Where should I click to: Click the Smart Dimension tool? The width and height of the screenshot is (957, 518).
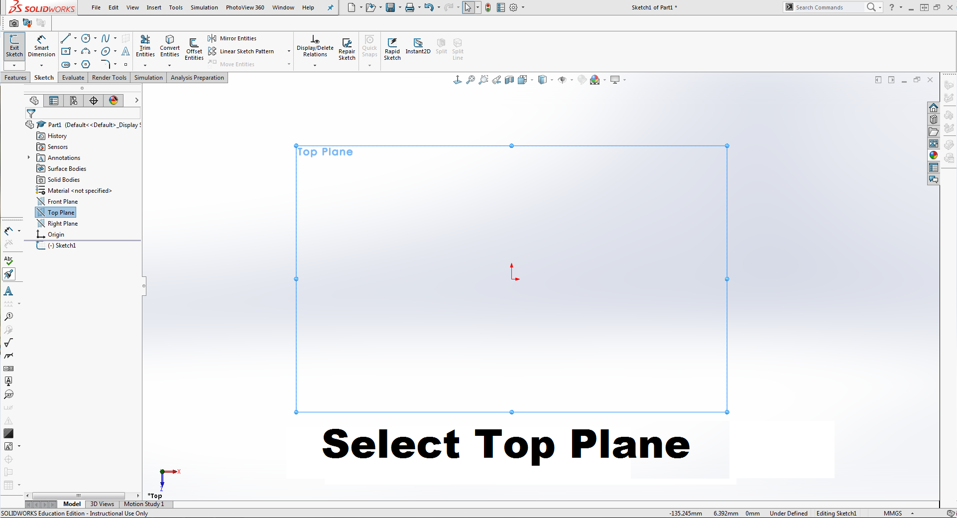tap(41, 46)
